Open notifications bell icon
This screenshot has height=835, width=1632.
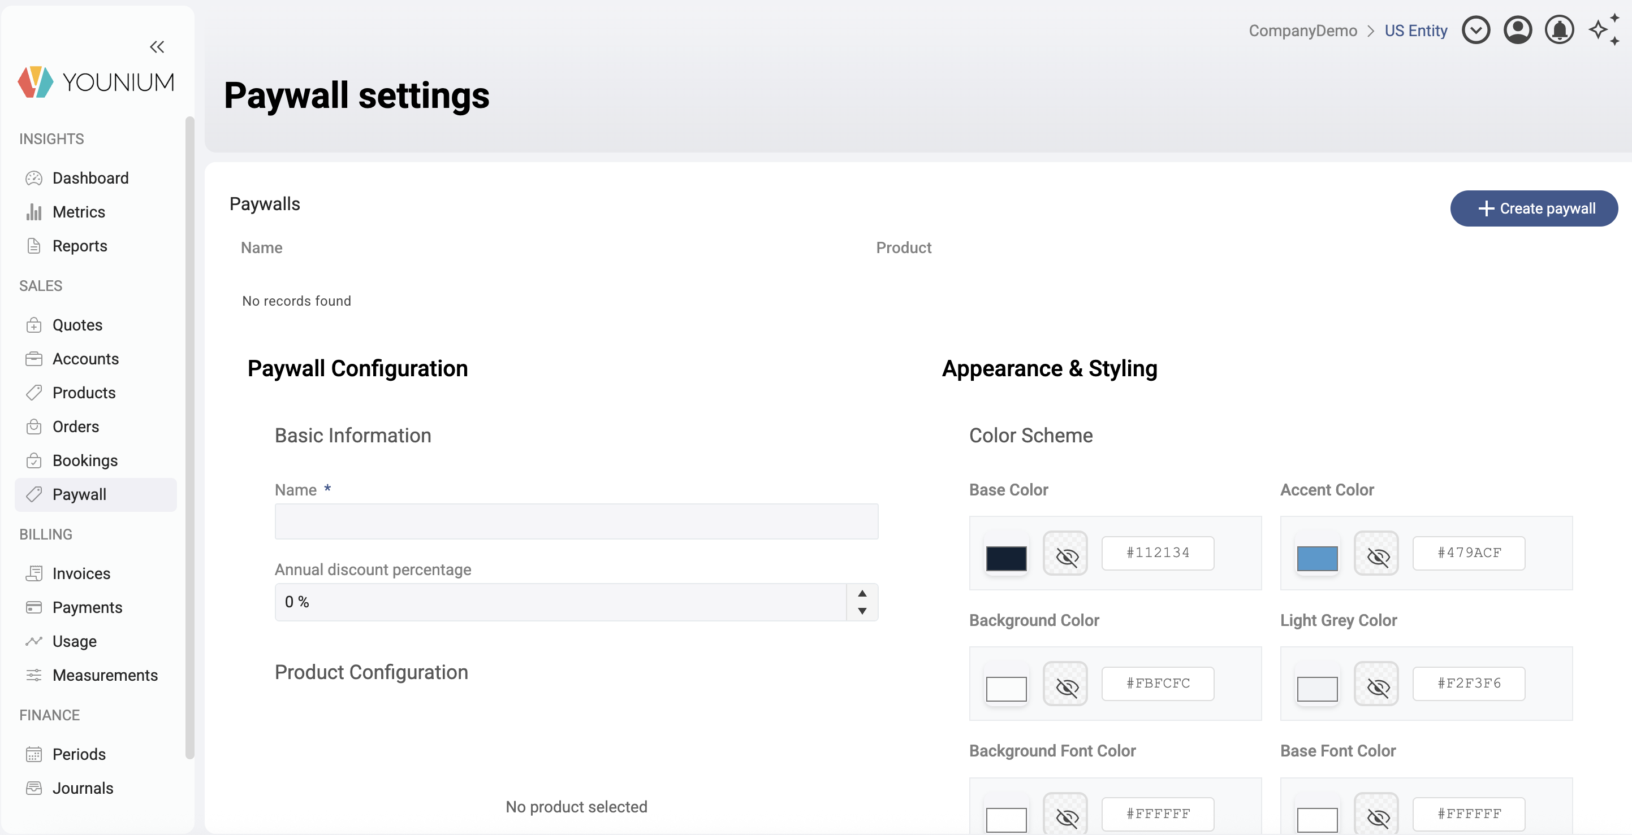(x=1559, y=31)
